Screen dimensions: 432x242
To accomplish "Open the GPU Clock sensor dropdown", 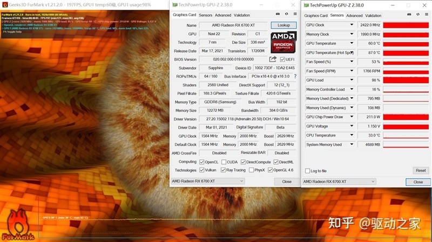I will (352, 25).
